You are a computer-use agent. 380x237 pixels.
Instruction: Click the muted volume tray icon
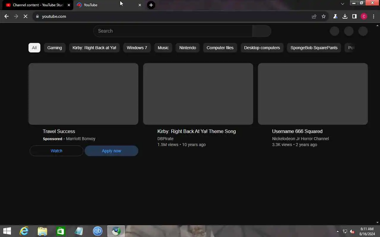[x=352, y=231]
